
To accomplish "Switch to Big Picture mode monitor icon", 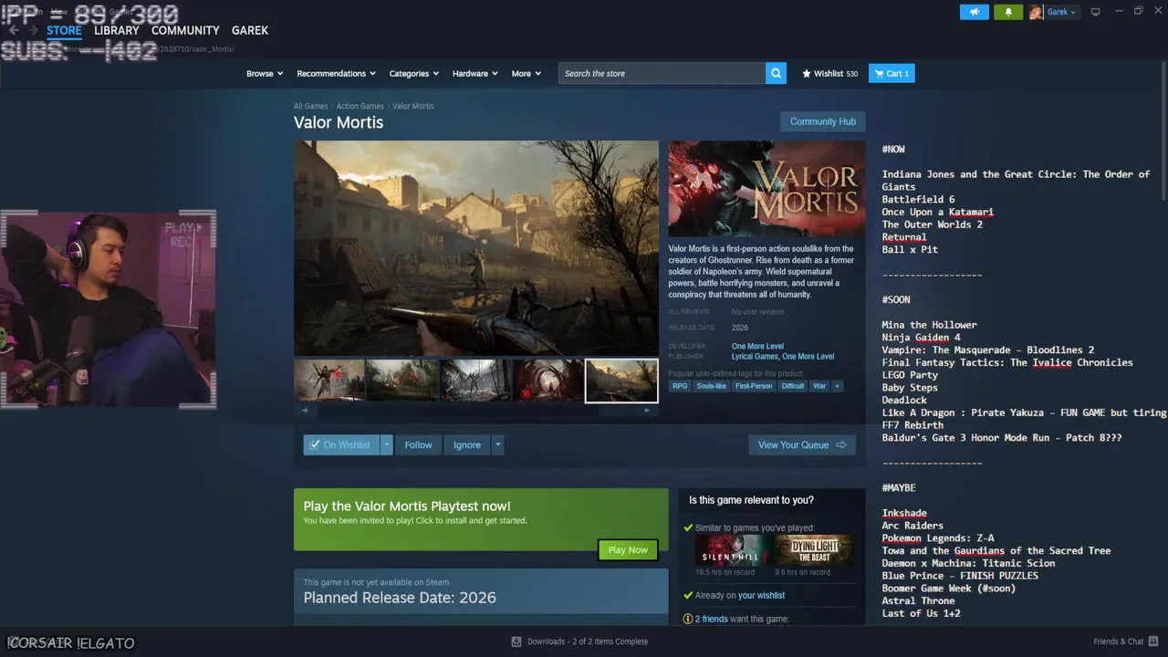I will [x=1096, y=12].
